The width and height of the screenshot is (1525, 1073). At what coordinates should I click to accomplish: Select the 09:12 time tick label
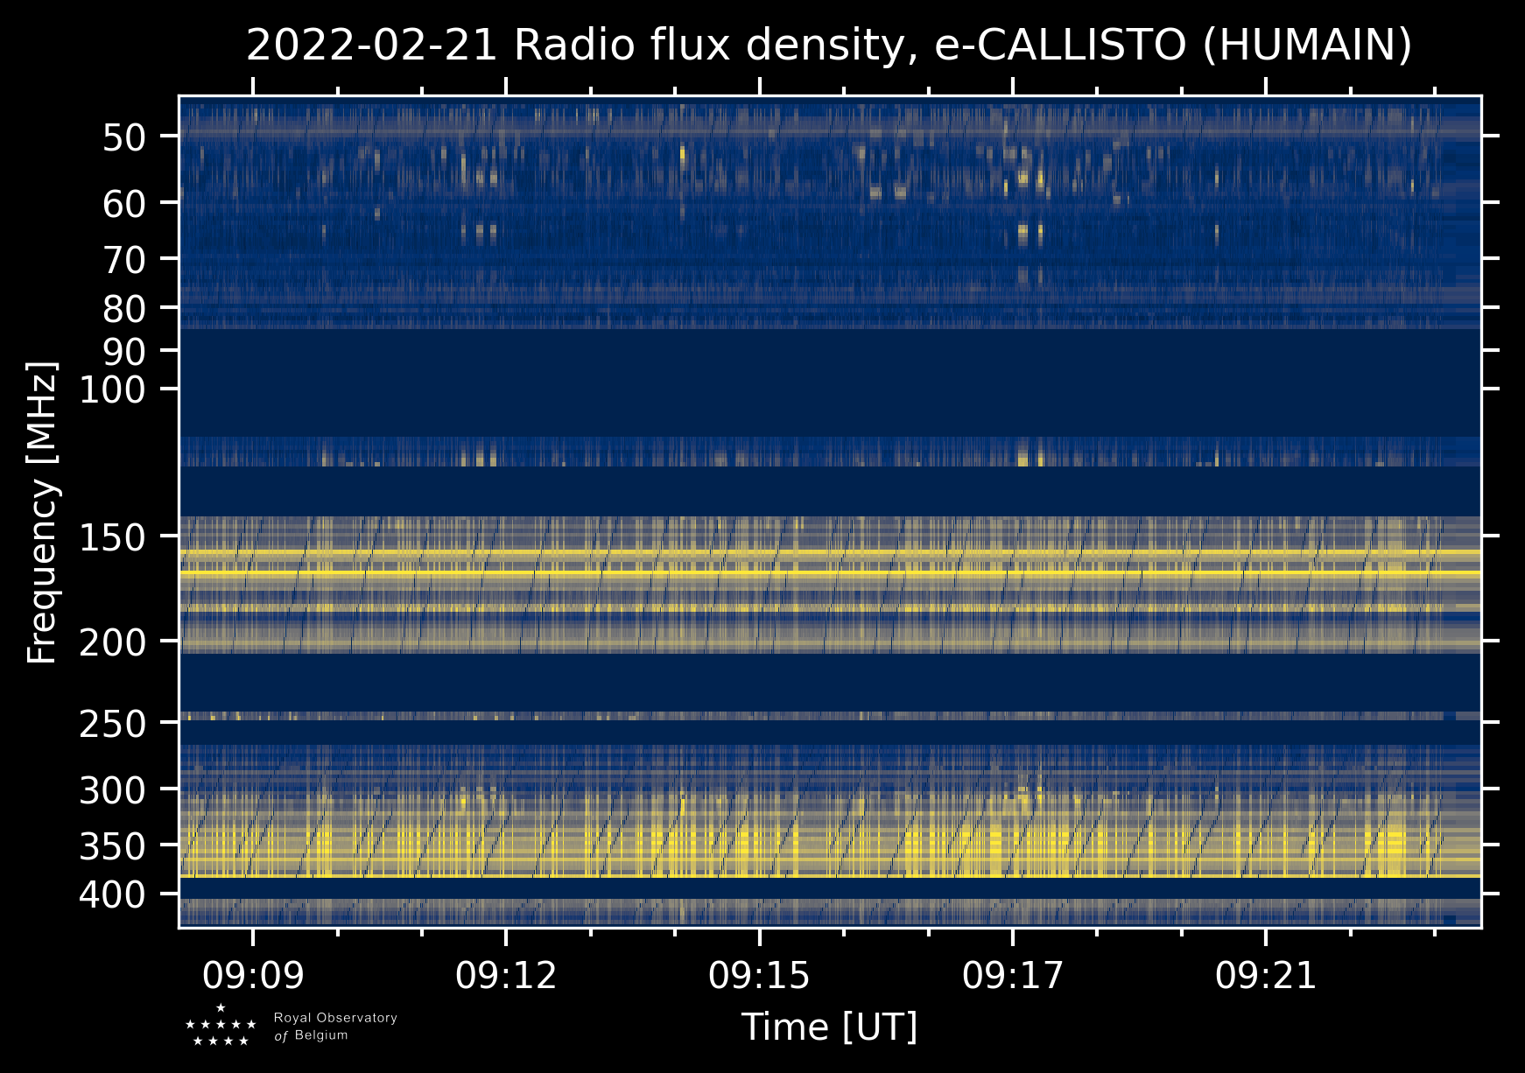point(506,975)
